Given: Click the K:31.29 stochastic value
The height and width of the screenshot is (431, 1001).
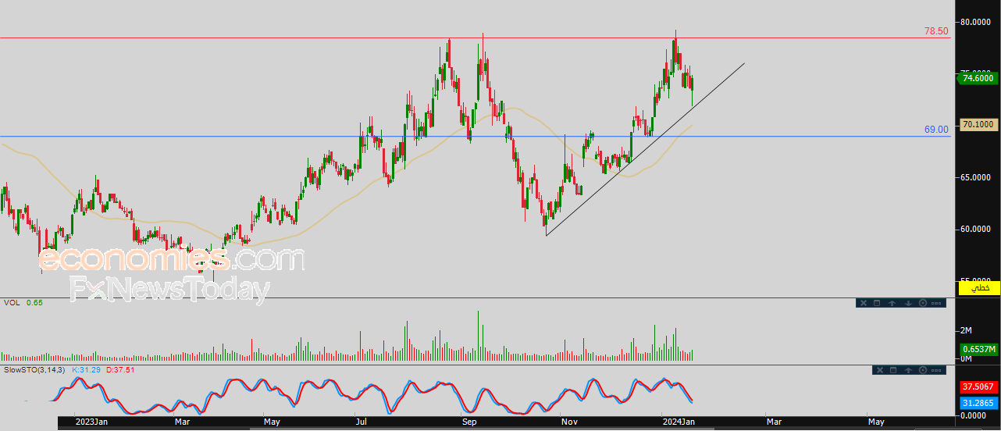Looking at the screenshot, I should (x=87, y=369).
